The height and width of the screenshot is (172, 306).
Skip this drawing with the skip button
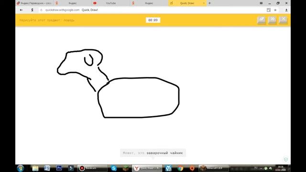tap(273, 20)
